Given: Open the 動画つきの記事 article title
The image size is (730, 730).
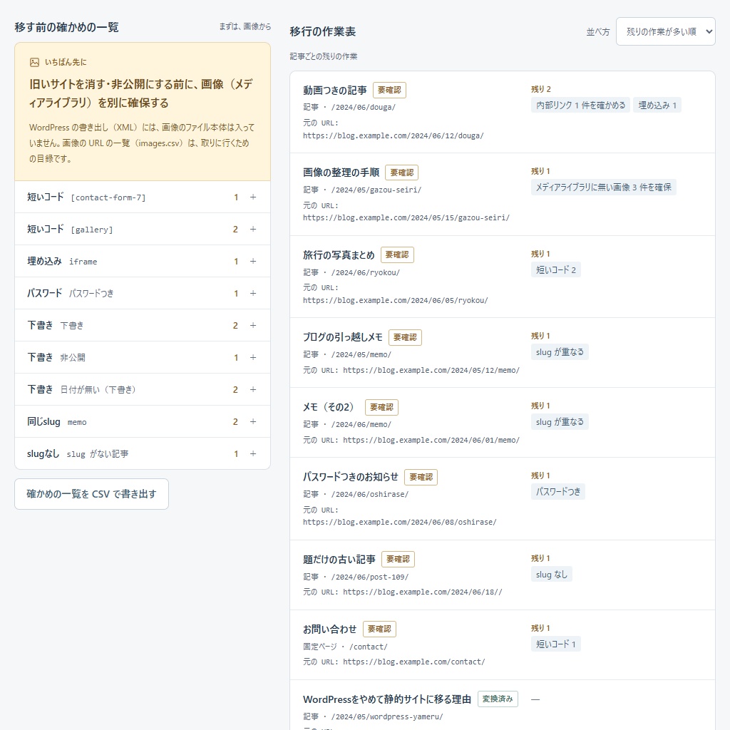Looking at the screenshot, I should 335,91.
